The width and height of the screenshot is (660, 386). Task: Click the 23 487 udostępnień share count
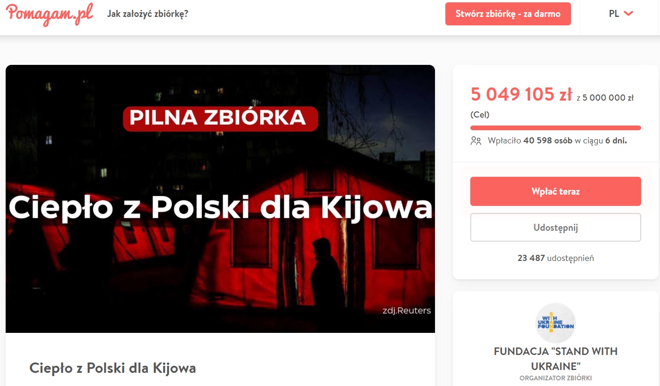[555, 258]
